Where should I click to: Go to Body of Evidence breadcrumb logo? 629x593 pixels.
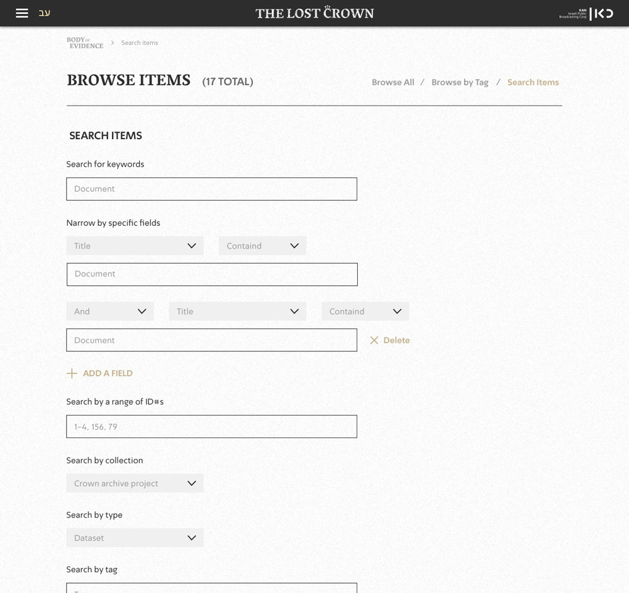(85, 43)
